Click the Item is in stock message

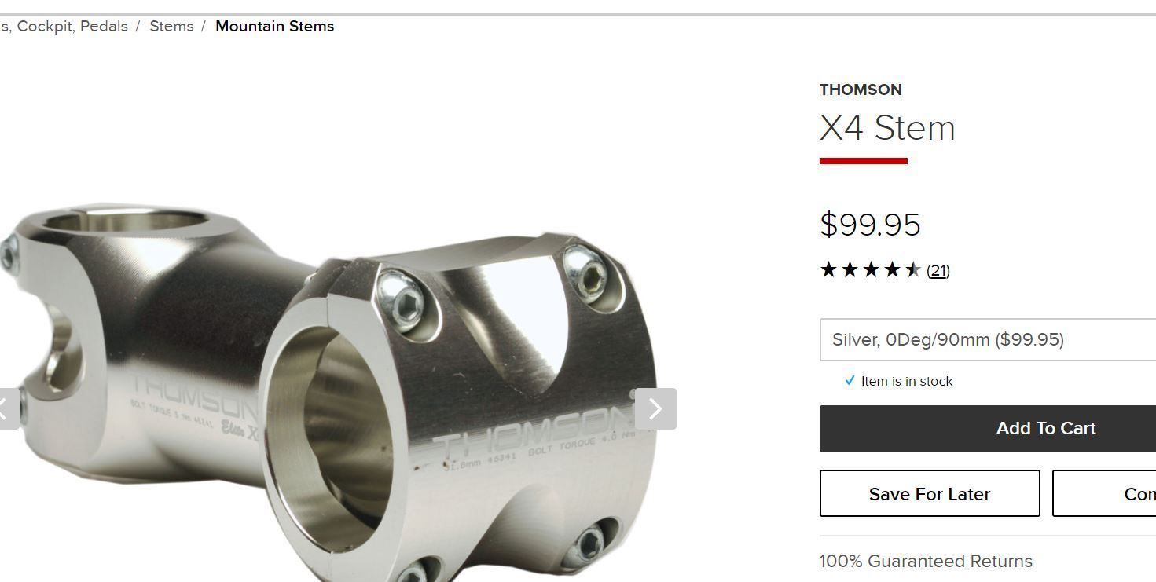(x=907, y=381)
